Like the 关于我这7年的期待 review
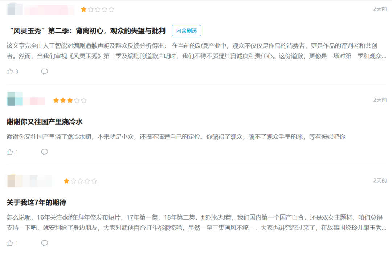The height and width of the screenshot is (254, 392). click(x=10, y=243)
